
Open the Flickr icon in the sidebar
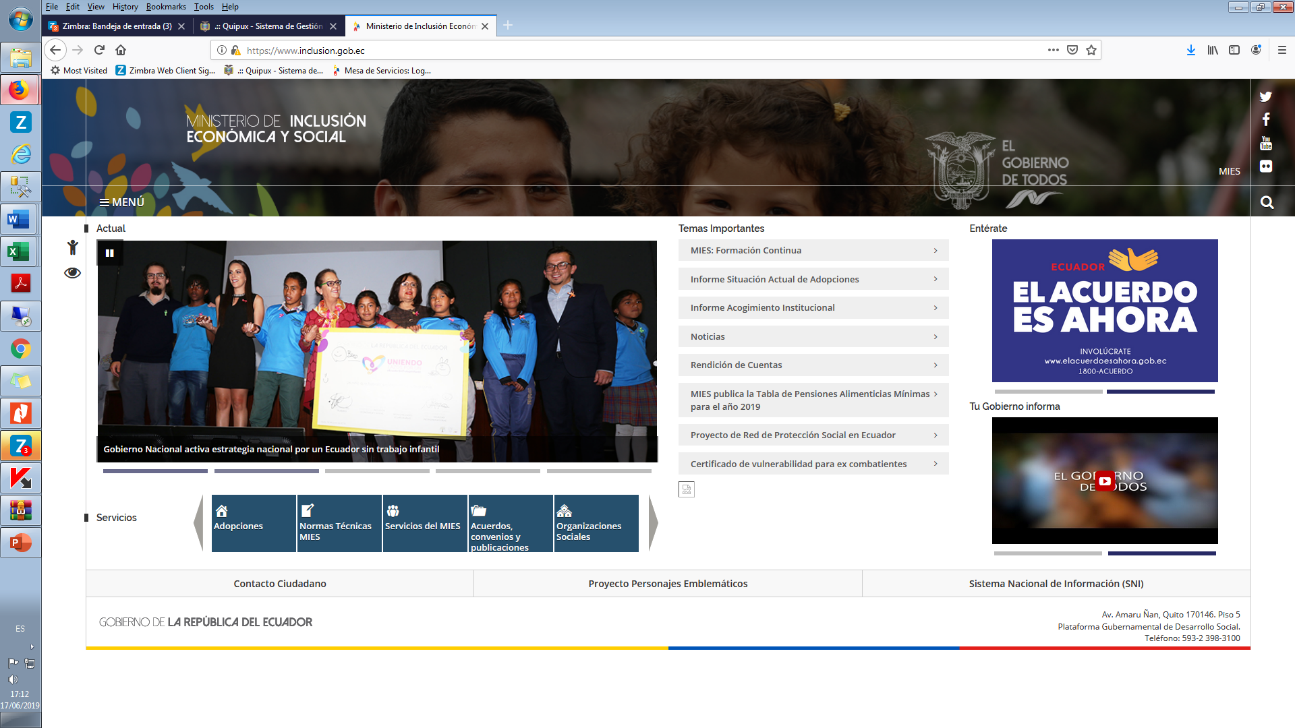pyautogui.click(x=1265, y=166)
